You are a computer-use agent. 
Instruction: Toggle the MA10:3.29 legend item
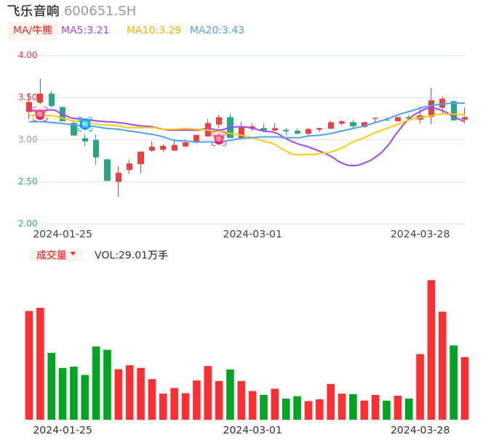tap(153, 30)
